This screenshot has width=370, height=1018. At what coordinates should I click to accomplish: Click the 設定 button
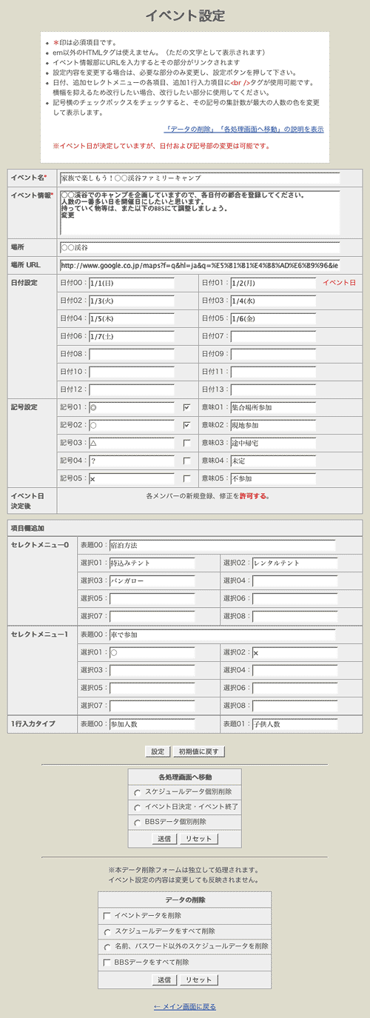[158, 751]
